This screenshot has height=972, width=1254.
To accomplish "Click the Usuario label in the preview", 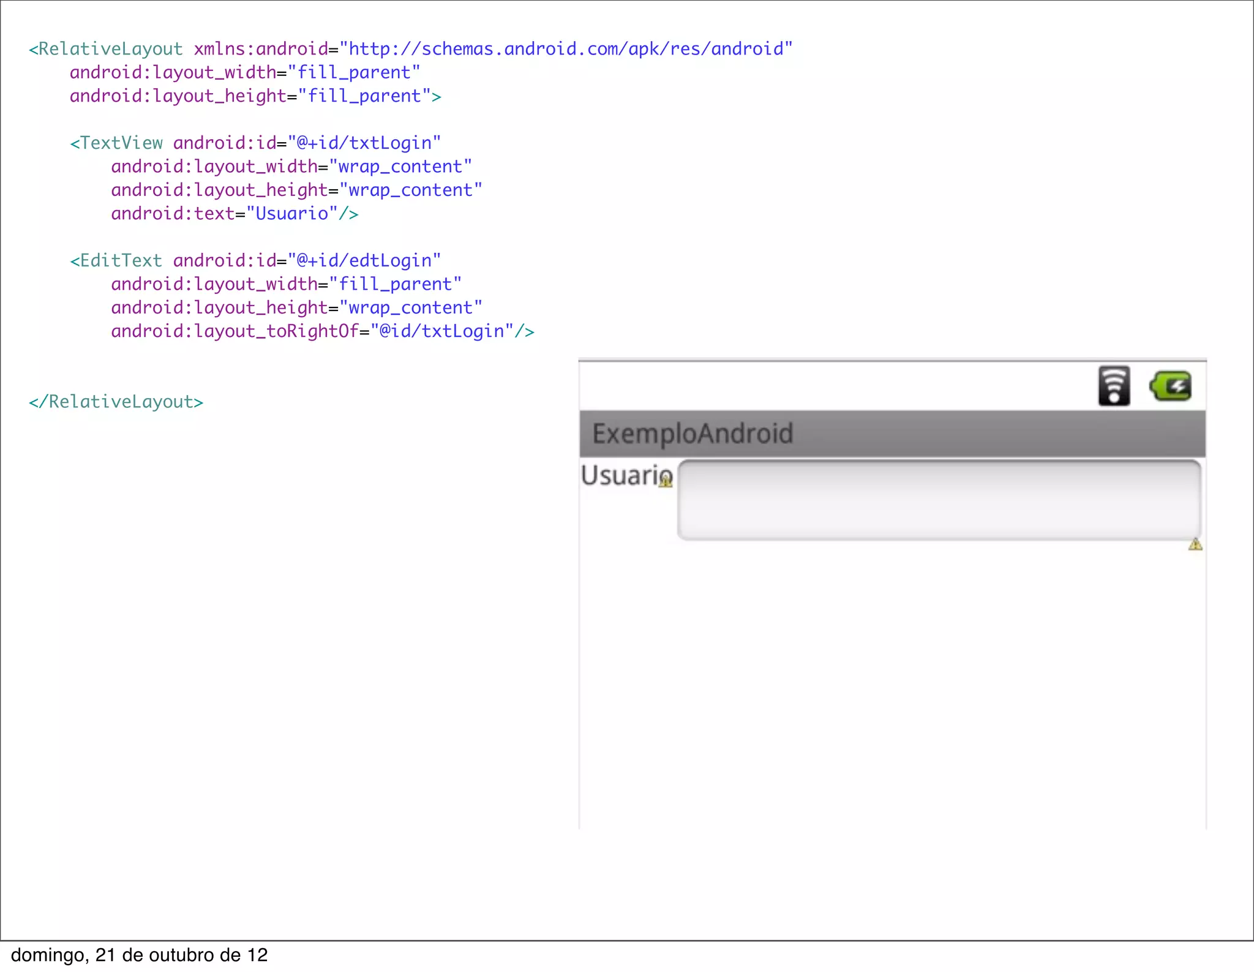I will 621,475.
